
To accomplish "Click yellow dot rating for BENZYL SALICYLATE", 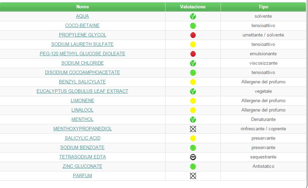I will click(x=193, y=82).
